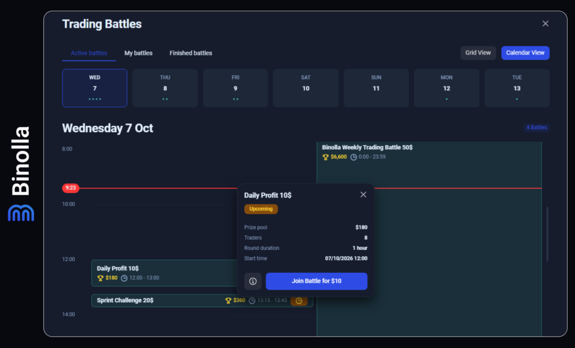This screenshot has height=348, width=575.
Task: Switch to Grid View
Action: point(478,53)
